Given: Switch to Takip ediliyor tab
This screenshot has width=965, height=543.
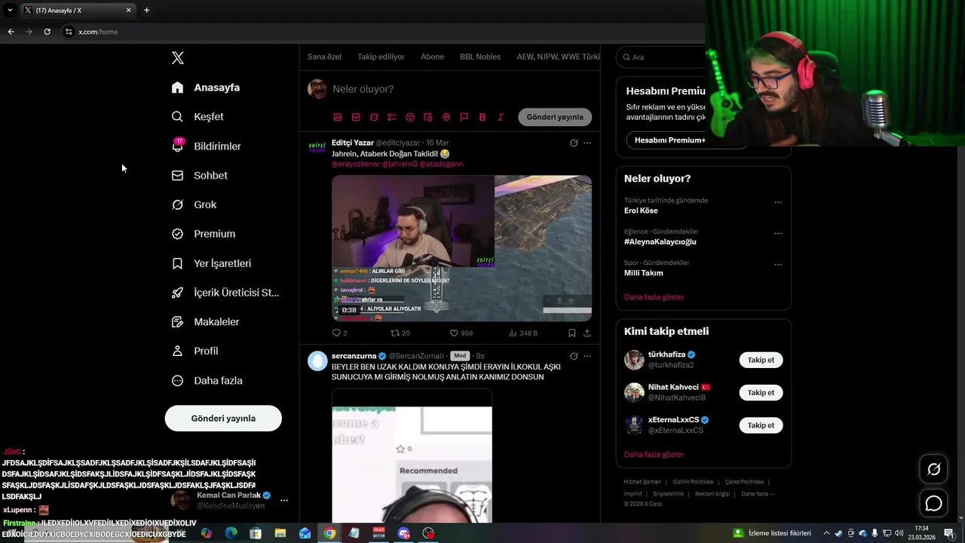Looking at the screenshot, I should 381,57.
